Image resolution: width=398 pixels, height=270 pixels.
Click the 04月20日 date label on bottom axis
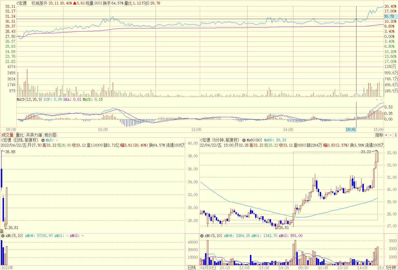208,268
